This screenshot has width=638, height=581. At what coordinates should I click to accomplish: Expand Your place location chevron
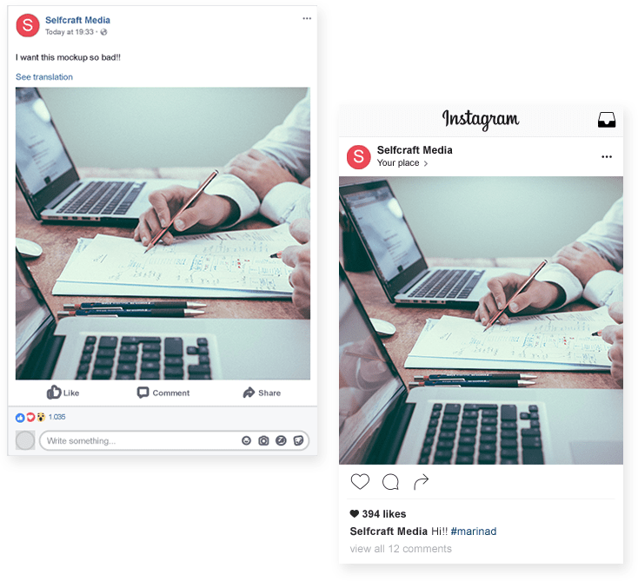(426, 163)
